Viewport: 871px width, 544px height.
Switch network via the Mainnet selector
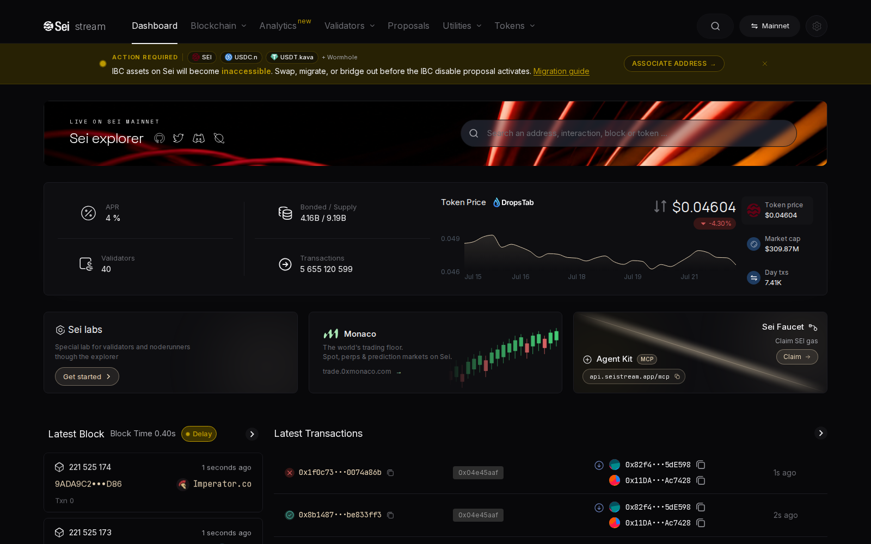[769, 26]
